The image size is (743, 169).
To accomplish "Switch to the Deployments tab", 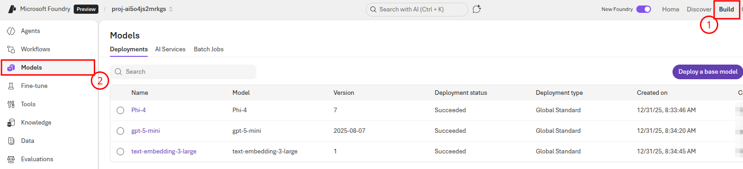I will [x=129, y=49].
